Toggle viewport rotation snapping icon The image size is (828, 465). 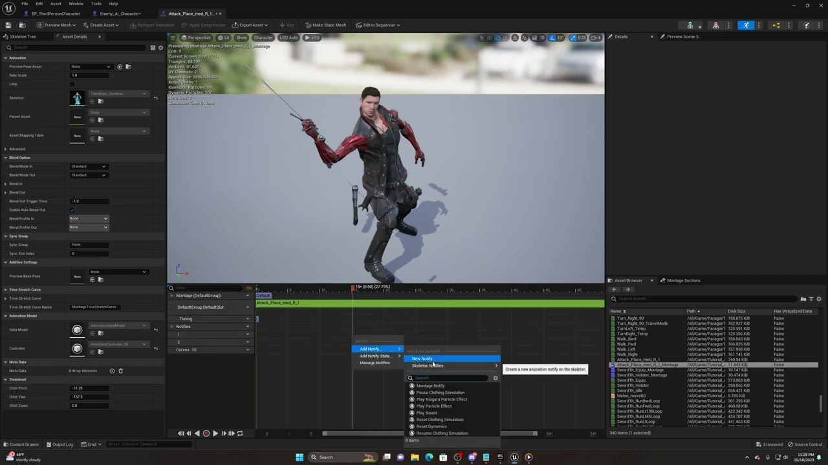552,37
